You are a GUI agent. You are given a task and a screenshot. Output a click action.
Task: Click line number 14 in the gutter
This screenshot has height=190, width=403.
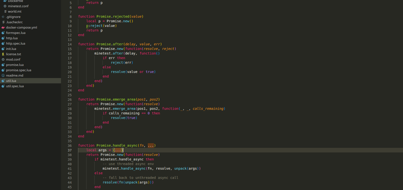click(x=70, y=44)
